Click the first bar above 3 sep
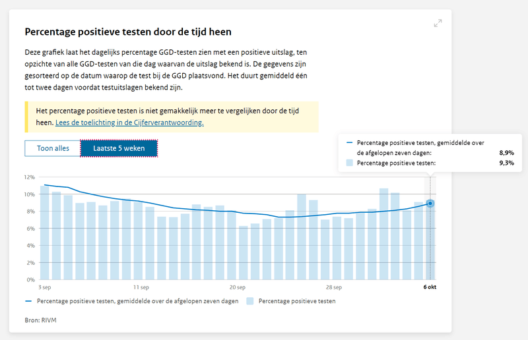Viewport: 528px width, 340px height. pyautogui.click(x=45, y=233)
